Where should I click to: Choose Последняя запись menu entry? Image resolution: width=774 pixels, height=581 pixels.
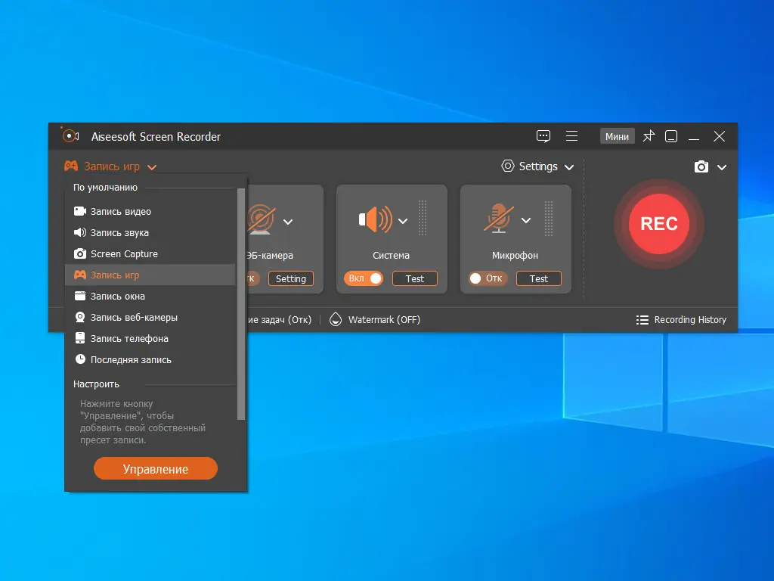pyautogui.click(x=150, y=359)
